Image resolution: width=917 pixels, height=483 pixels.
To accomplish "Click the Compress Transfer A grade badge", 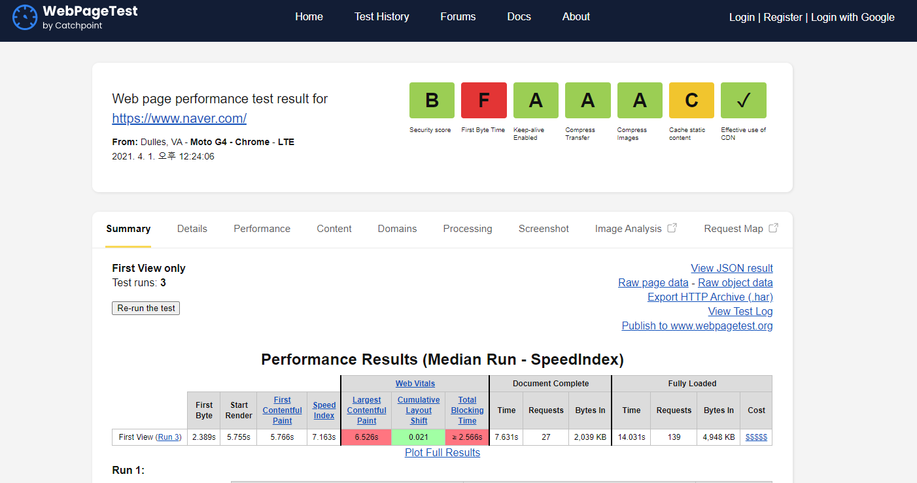I will (588, 100).
